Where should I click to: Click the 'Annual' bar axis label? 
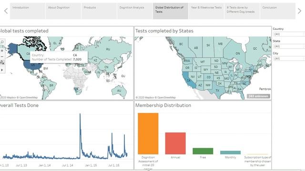pos(175,157)
